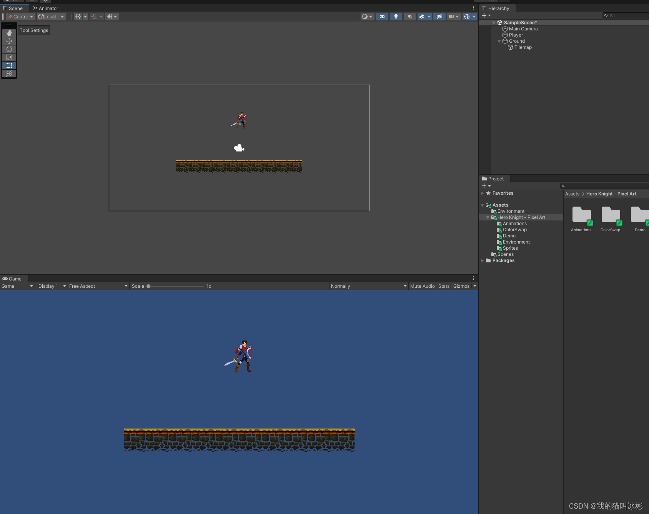Open the ColorSwap folder thumbnail
Screen dimensions: 649x514
pyautogui.click(x=611, y=215)
